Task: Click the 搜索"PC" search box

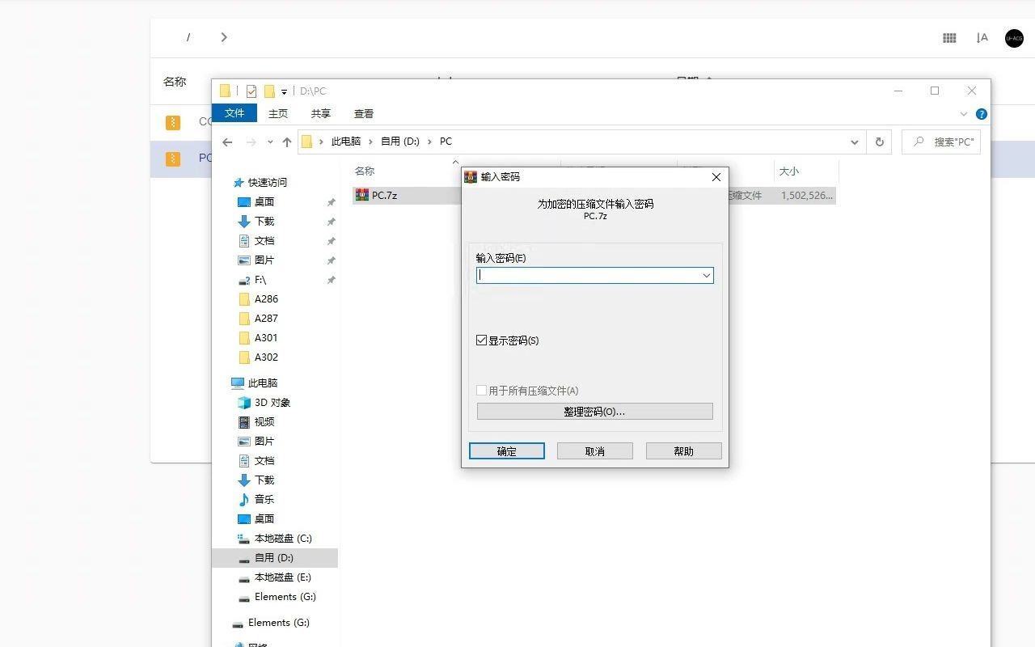Action: coord(941,142)
